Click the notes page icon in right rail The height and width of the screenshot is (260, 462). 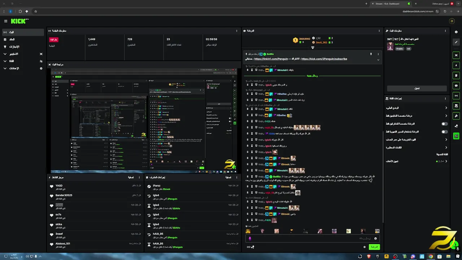point(456,75)
